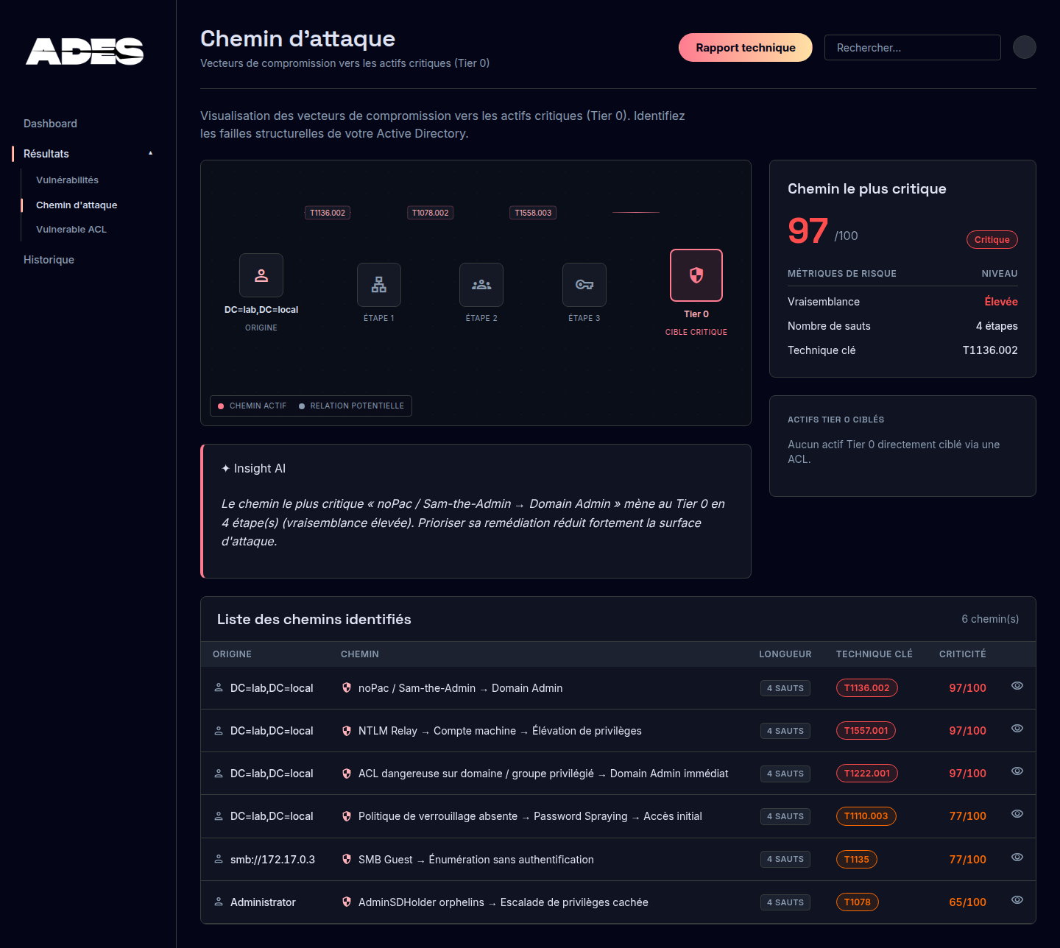Click the Technique clé column header
Screen dimensions: 1060x948
coord(874,654)
